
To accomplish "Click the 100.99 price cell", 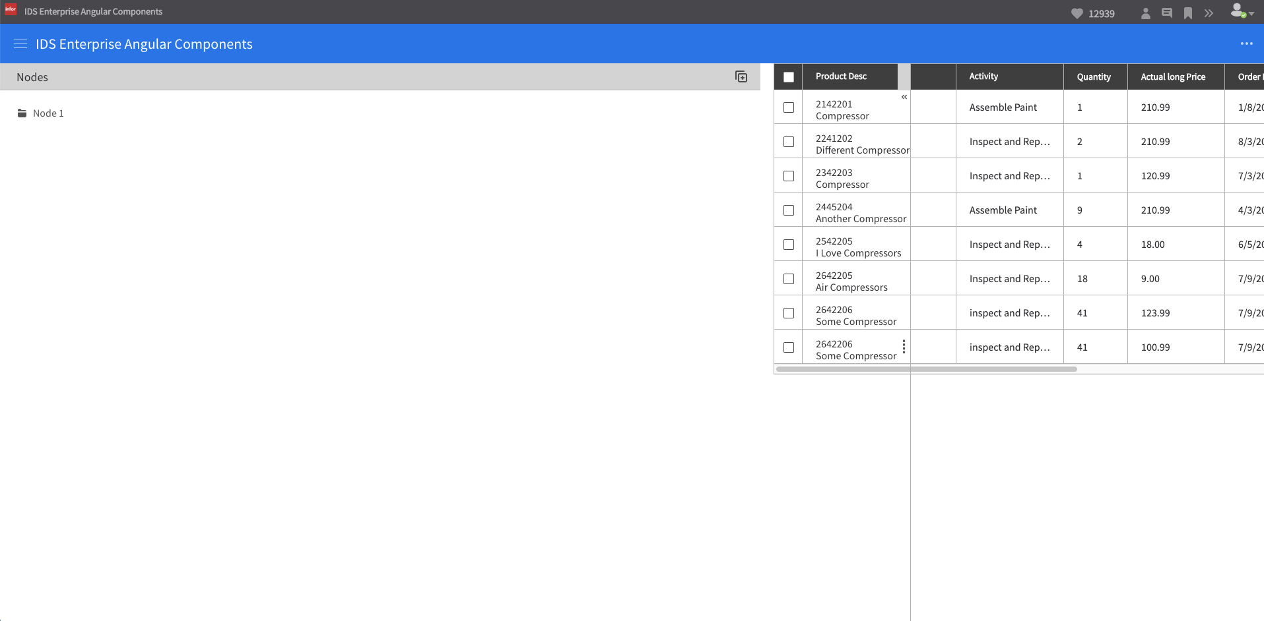I will 1176,347.
